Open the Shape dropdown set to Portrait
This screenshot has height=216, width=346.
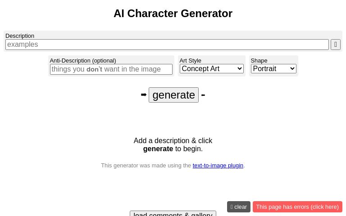coord(273,69)
